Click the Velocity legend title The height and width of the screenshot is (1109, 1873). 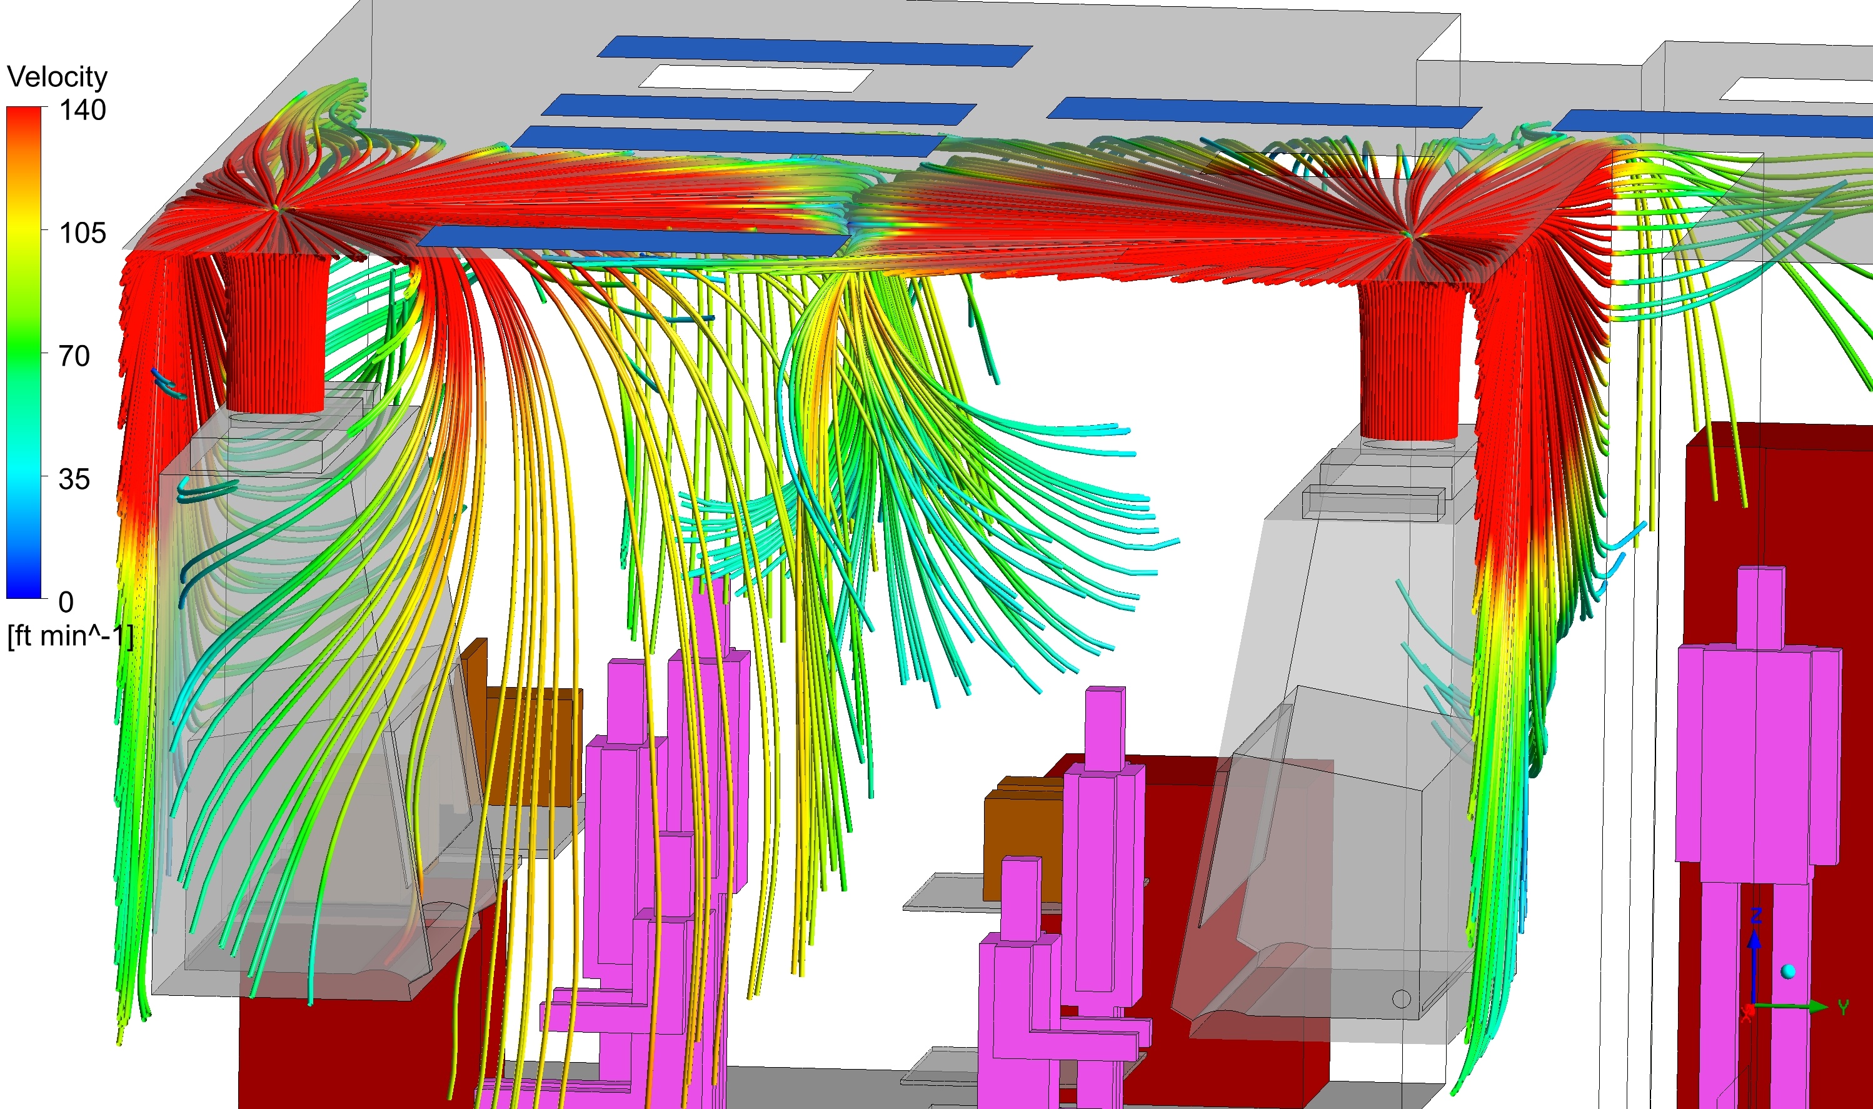click(57, 77)
